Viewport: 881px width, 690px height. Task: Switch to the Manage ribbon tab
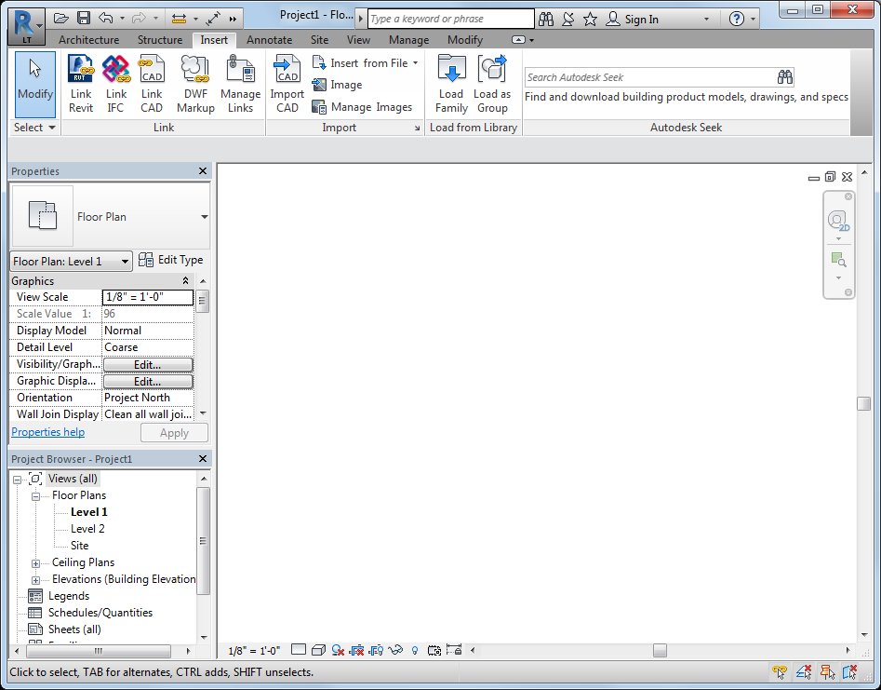(408, 40)
